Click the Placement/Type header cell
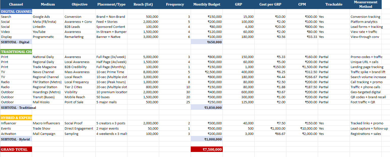390x157 pixels. pos(111,4)
